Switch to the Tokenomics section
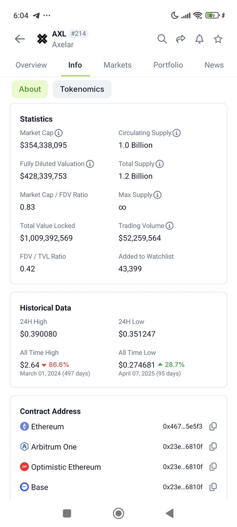 (82, 89)
